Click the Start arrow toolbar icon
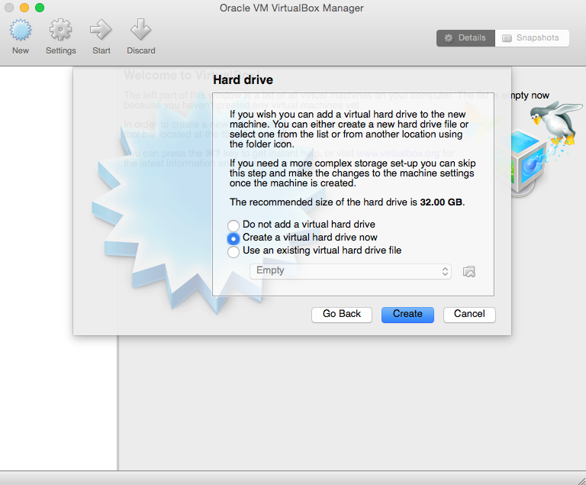The image size is (586, 485). [x=101, y=30]
